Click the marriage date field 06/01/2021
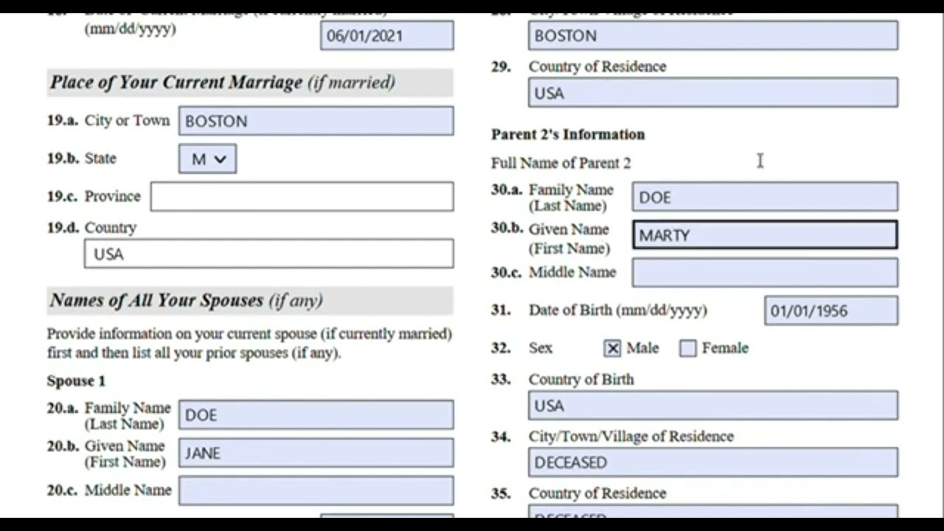This screenshot has height=531, width=944. click(x=387, y=35)
